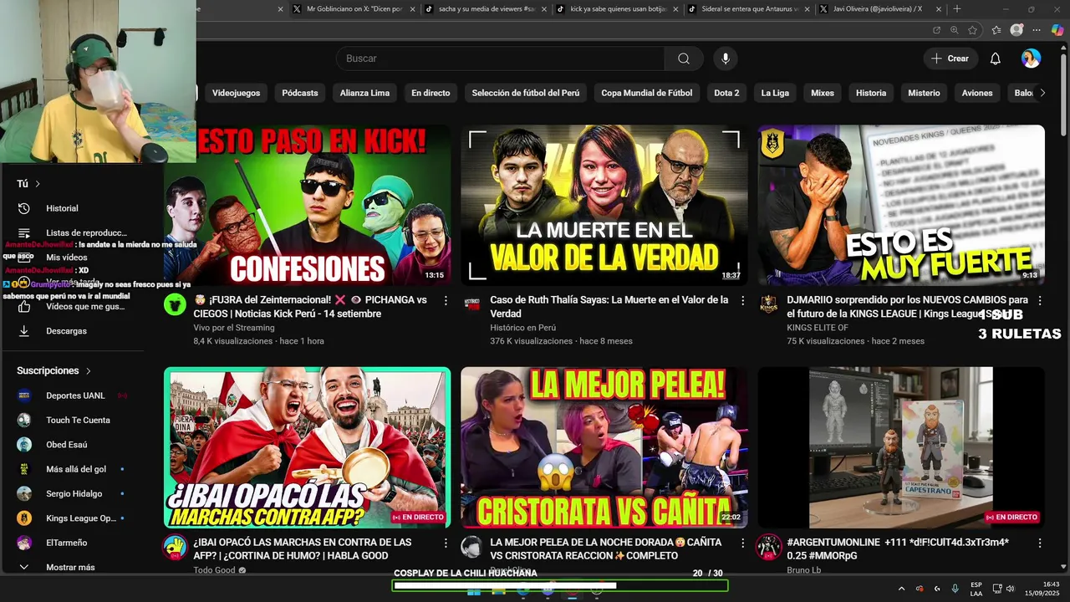
Task: Focus the Buscar search field
Action: [501, 59]
